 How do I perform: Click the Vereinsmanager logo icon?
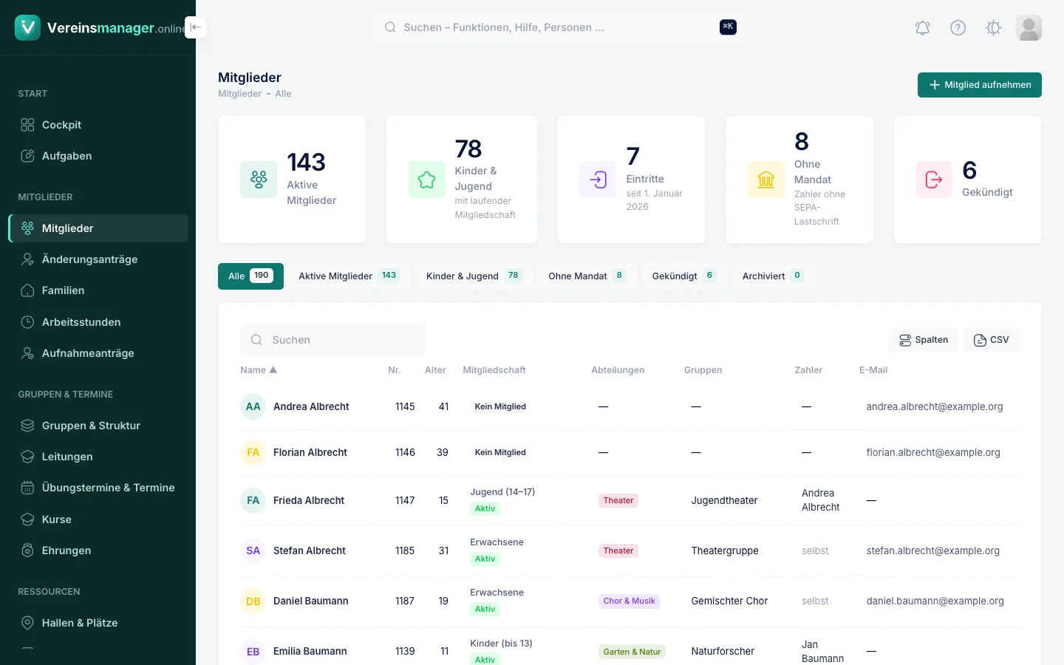pyautogui.click(x=27, y=27)
